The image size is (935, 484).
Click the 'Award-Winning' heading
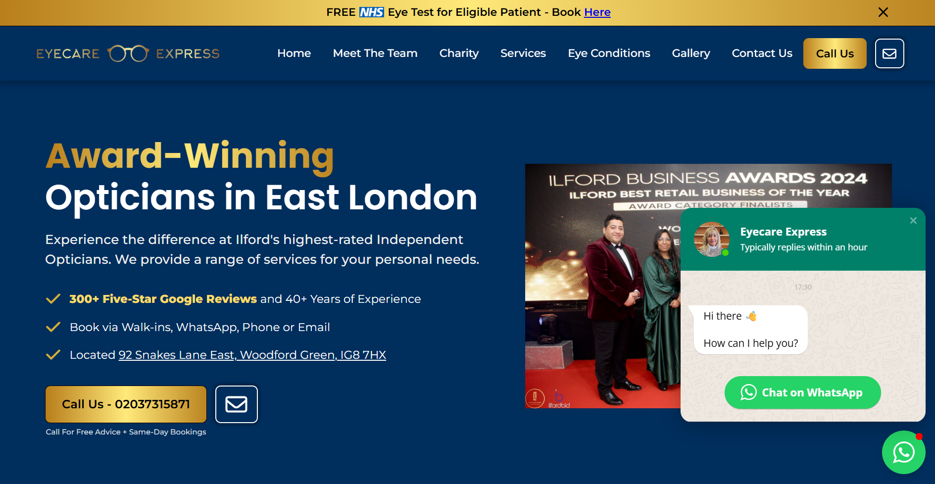tap(190, 156)
